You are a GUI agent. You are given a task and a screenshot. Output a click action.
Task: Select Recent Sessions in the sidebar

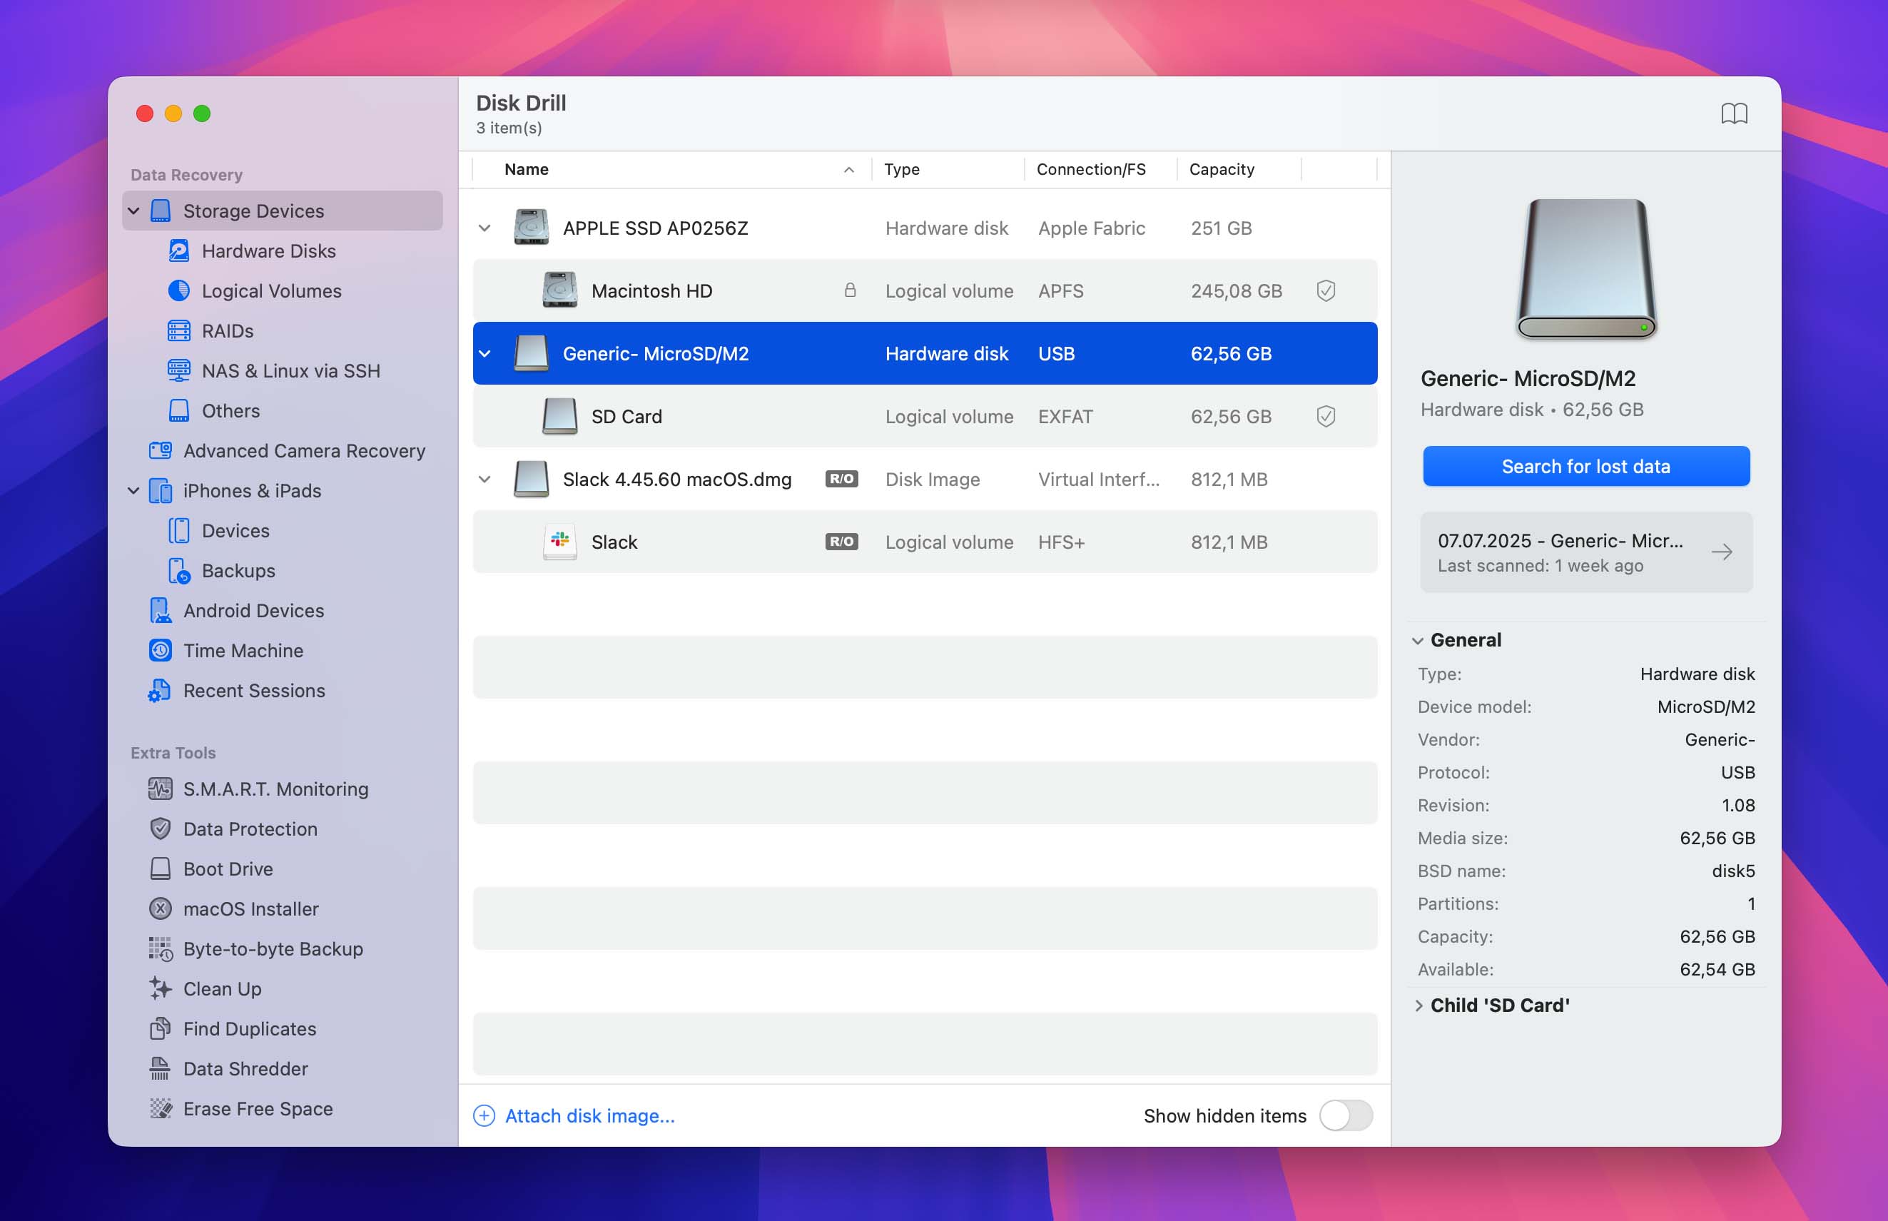[282, 691]
